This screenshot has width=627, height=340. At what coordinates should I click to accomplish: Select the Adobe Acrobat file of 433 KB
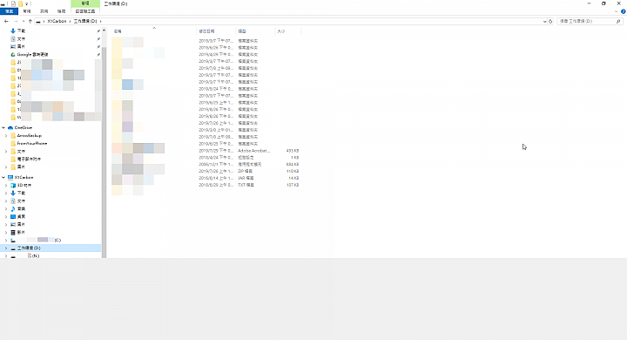point(206,151)
